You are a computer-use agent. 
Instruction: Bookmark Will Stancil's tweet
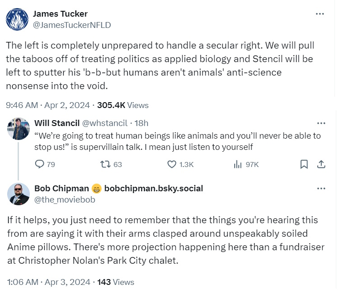(304, 164)
